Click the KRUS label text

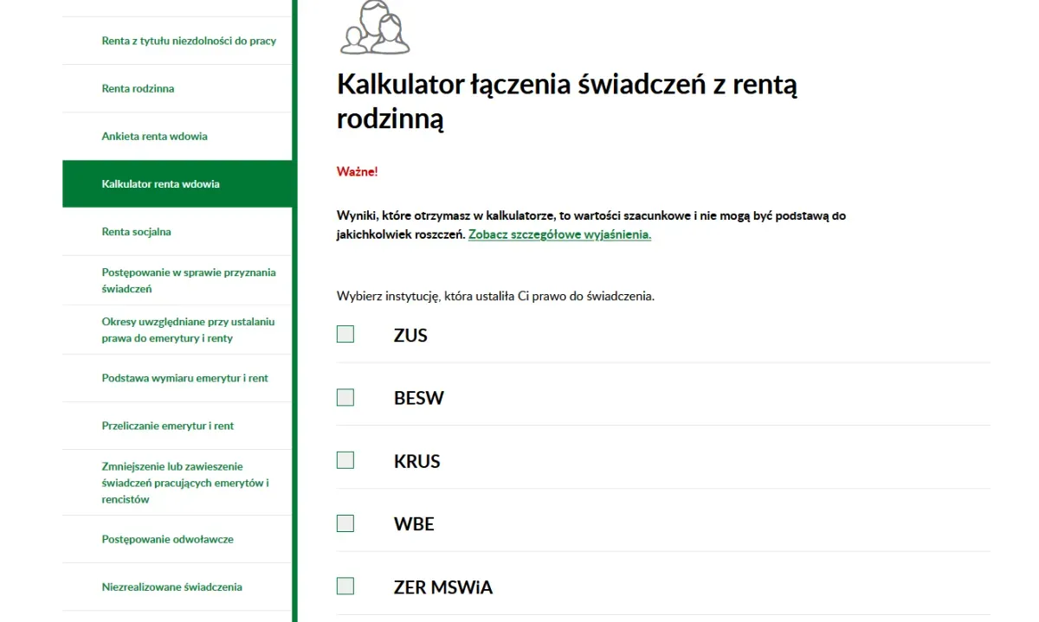click(x=416, y=462)
